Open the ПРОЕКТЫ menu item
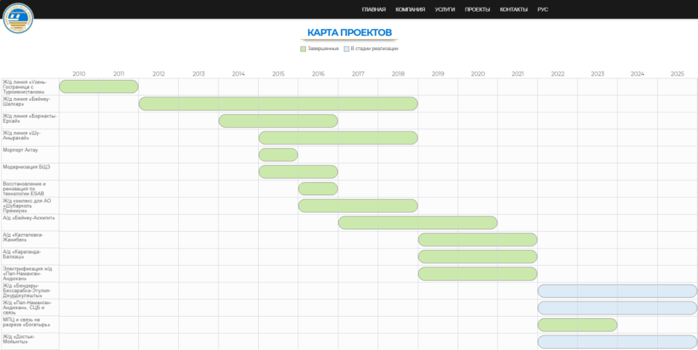Viewport: 698px width, 350px height. click(477, 9)
